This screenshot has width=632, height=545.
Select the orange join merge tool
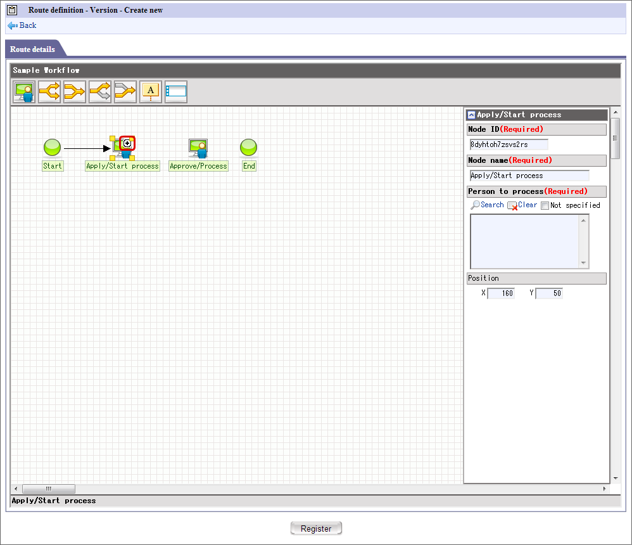click(x=75, y=92)
